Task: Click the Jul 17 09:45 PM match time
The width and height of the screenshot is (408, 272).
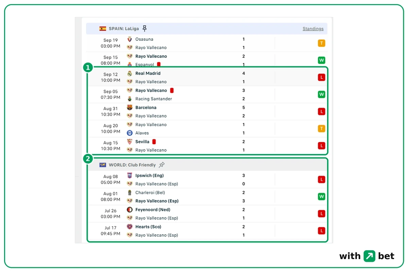Action: coord(111,231)
